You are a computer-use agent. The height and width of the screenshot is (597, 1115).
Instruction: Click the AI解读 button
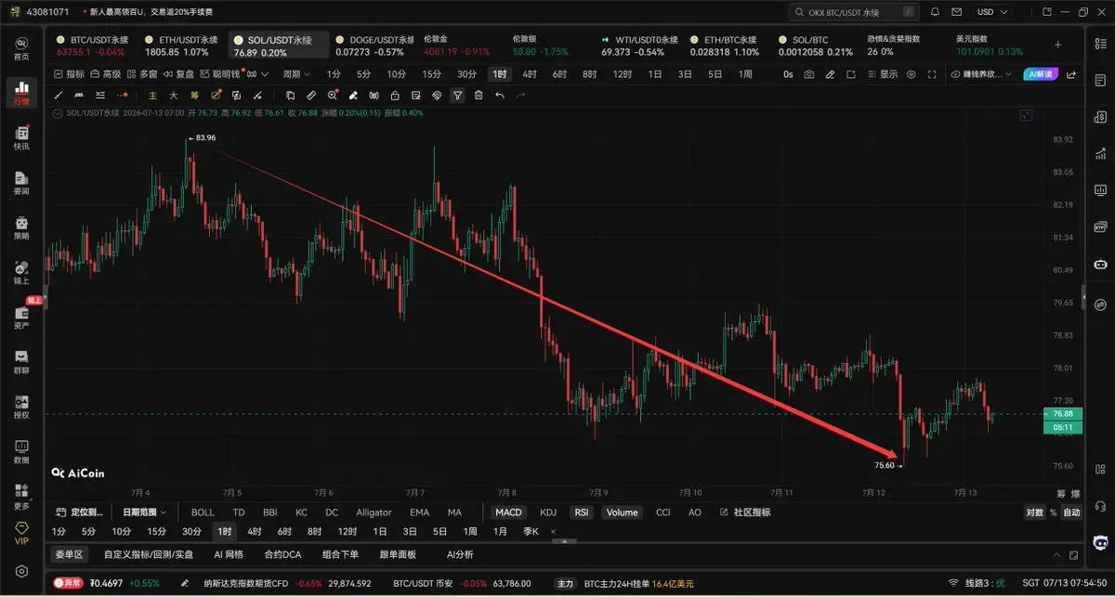pos(1040,74)
